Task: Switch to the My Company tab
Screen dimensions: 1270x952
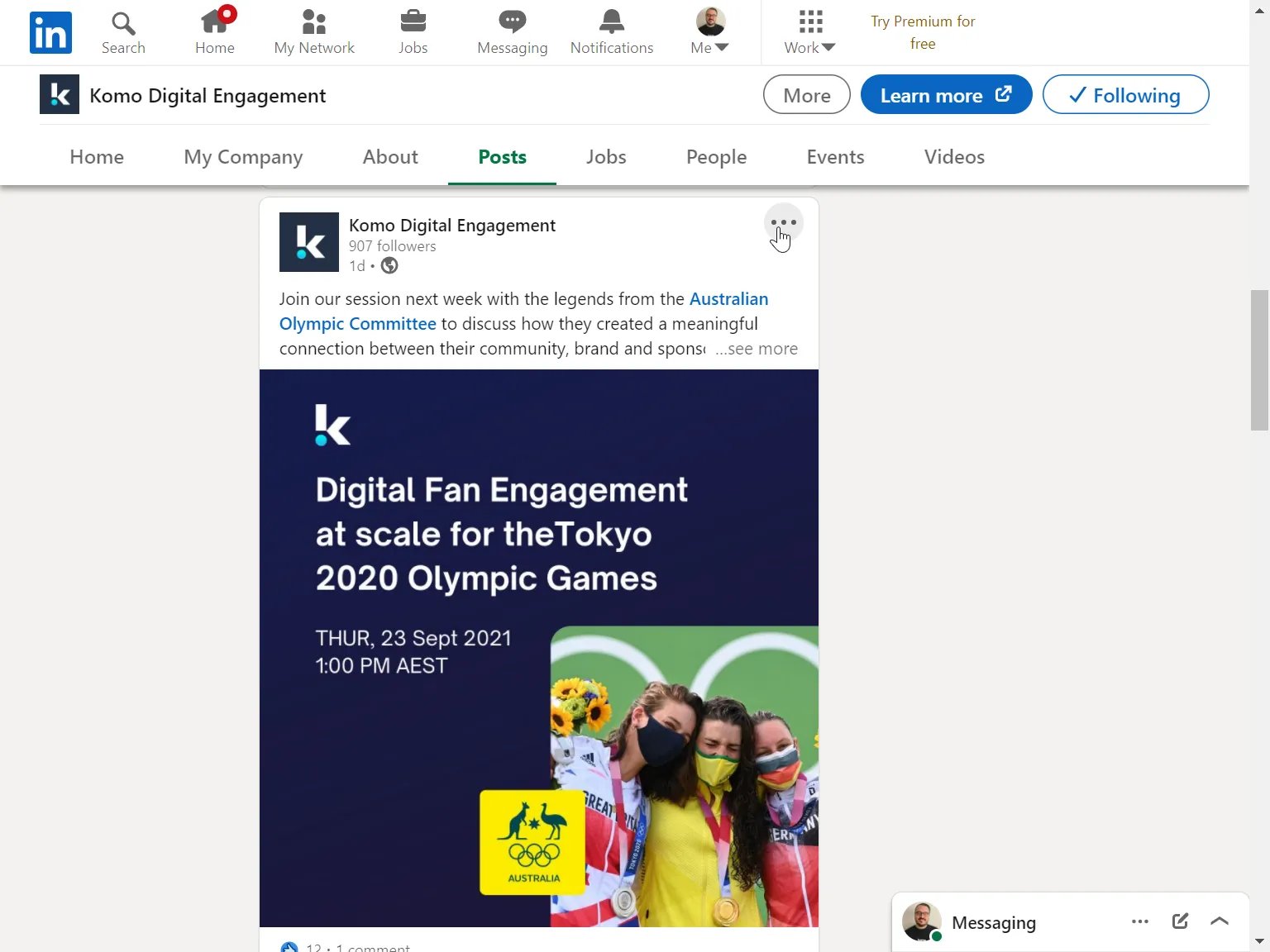Action: (243, 157)
